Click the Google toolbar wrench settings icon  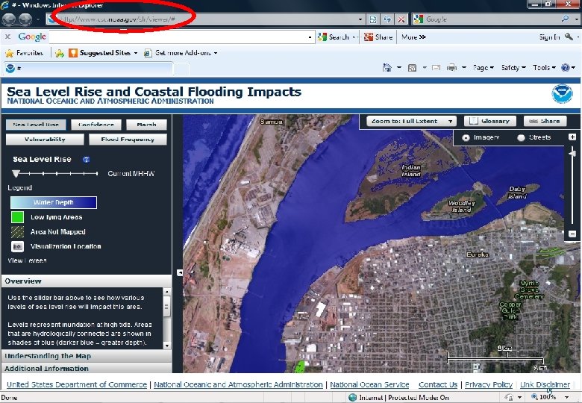(569, 37)
